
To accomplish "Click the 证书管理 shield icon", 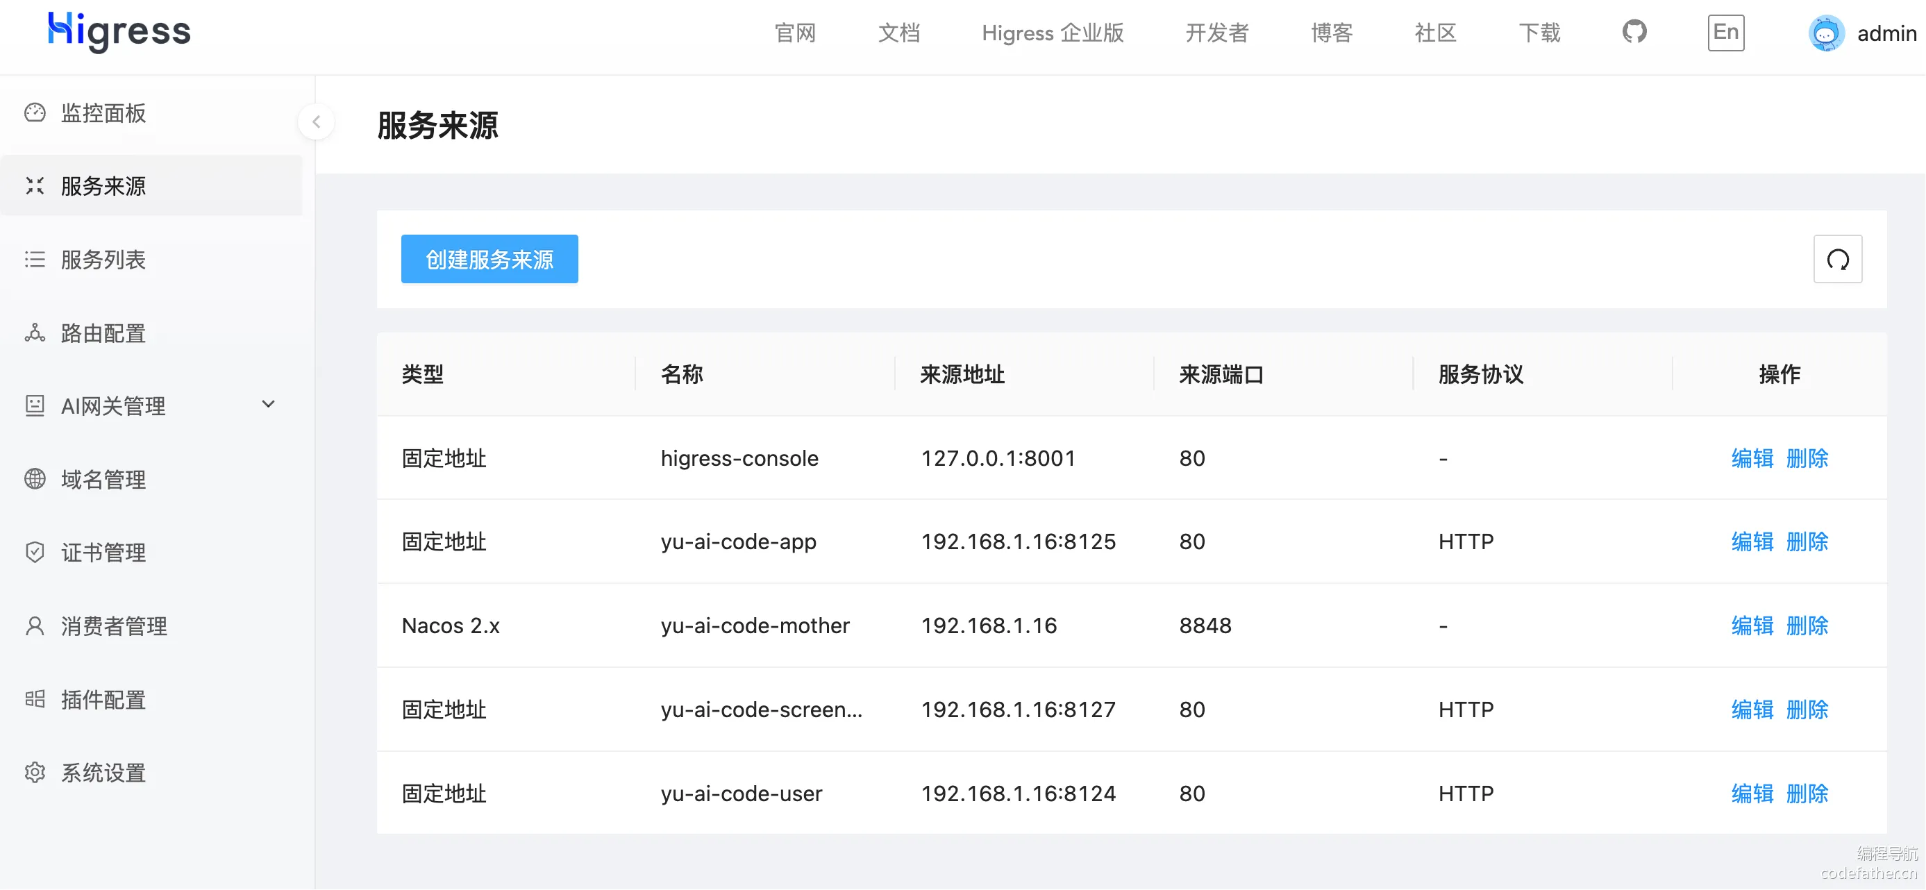I will 35,552.
